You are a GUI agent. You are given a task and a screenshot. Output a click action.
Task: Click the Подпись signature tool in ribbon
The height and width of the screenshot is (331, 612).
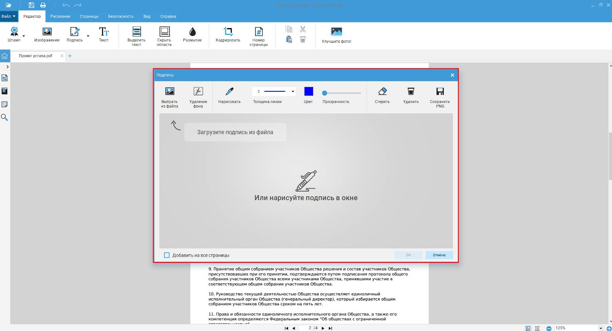[x=75, y=34]
